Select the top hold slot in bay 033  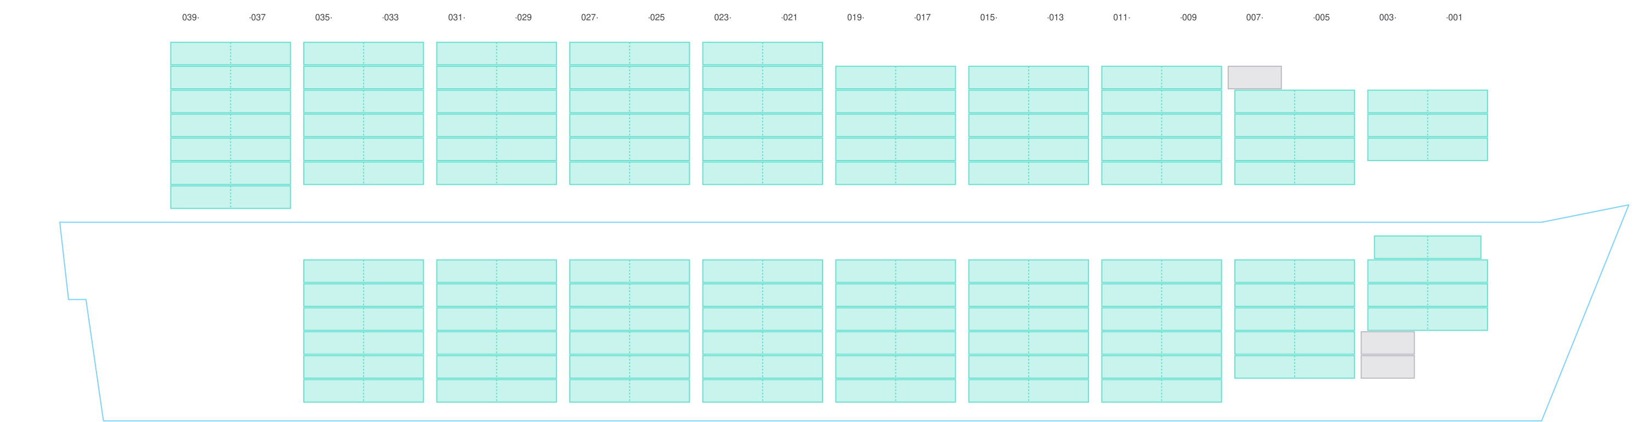tap(393, 271)
